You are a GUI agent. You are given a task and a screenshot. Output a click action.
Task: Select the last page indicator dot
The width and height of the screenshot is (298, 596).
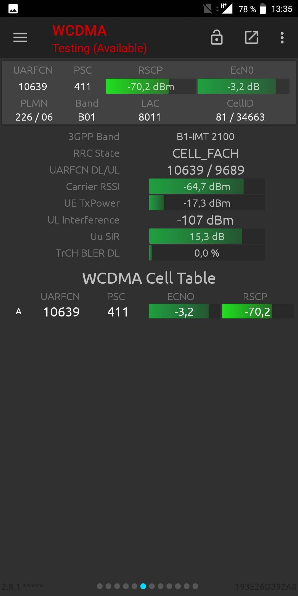[195, 586]
